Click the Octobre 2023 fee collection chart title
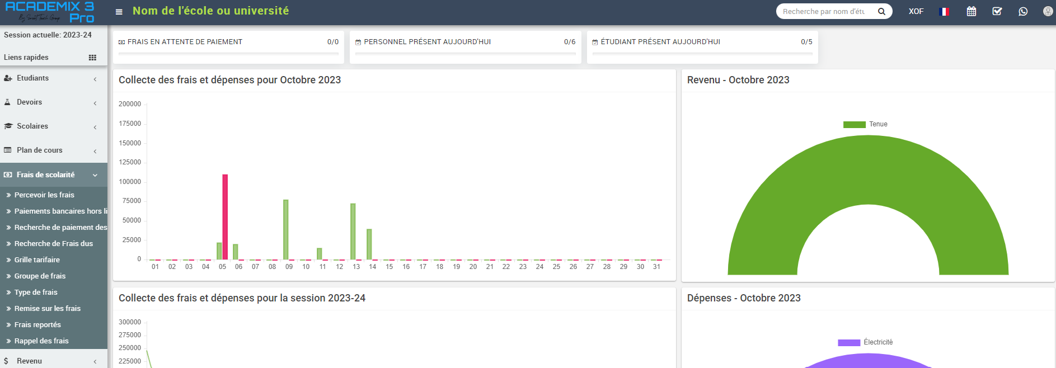1056x368 pixels. [x=229, y=80]
